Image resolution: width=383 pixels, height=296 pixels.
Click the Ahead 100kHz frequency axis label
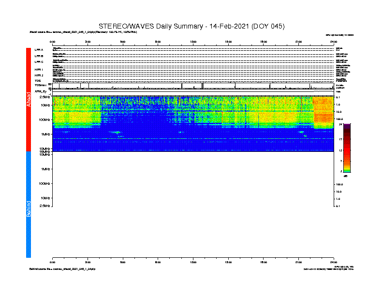pos(44,120)
